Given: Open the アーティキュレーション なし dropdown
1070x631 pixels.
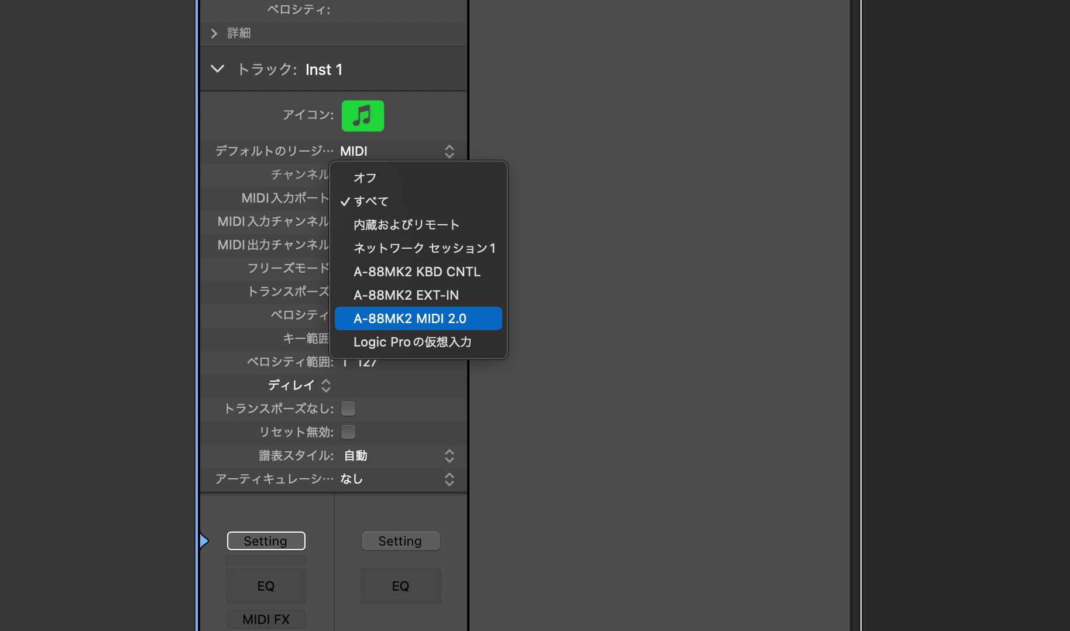Looking at the screenshot, I should click(x=396, y=479).
